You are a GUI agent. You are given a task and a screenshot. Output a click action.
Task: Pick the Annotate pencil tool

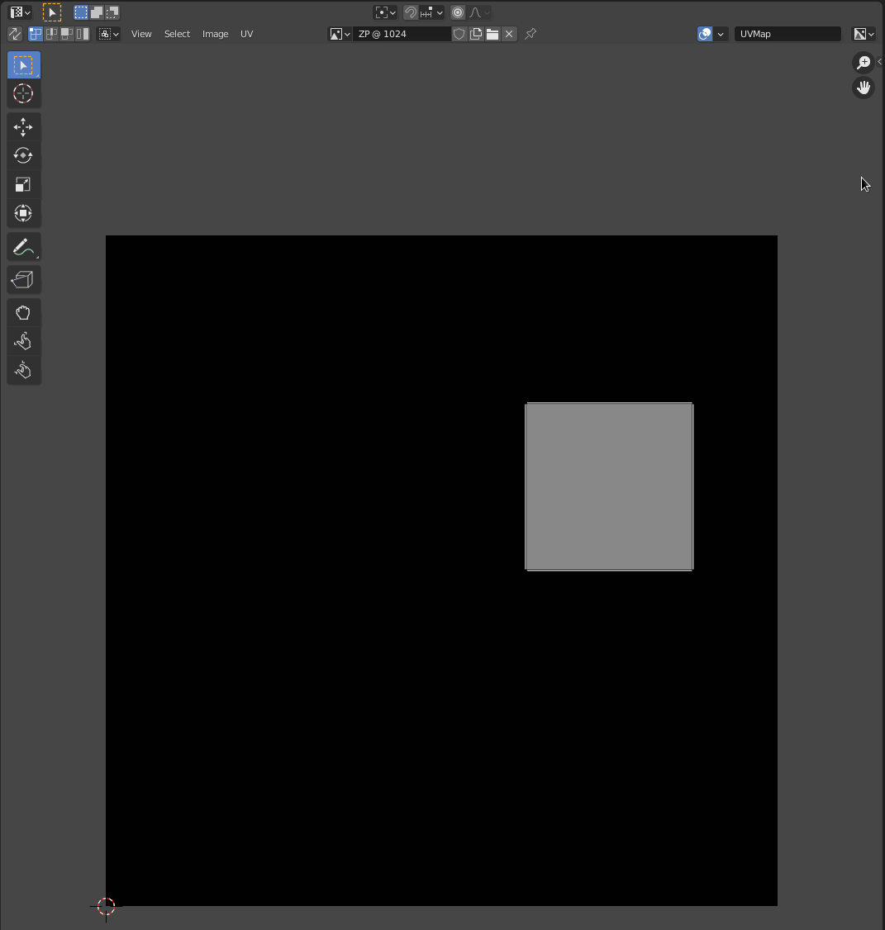24,247
